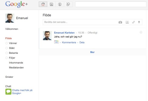The width and height of the screenshot is (148, 101).
Task: Open the Emanuel Karlsten author link
Action: pos(64,33)
